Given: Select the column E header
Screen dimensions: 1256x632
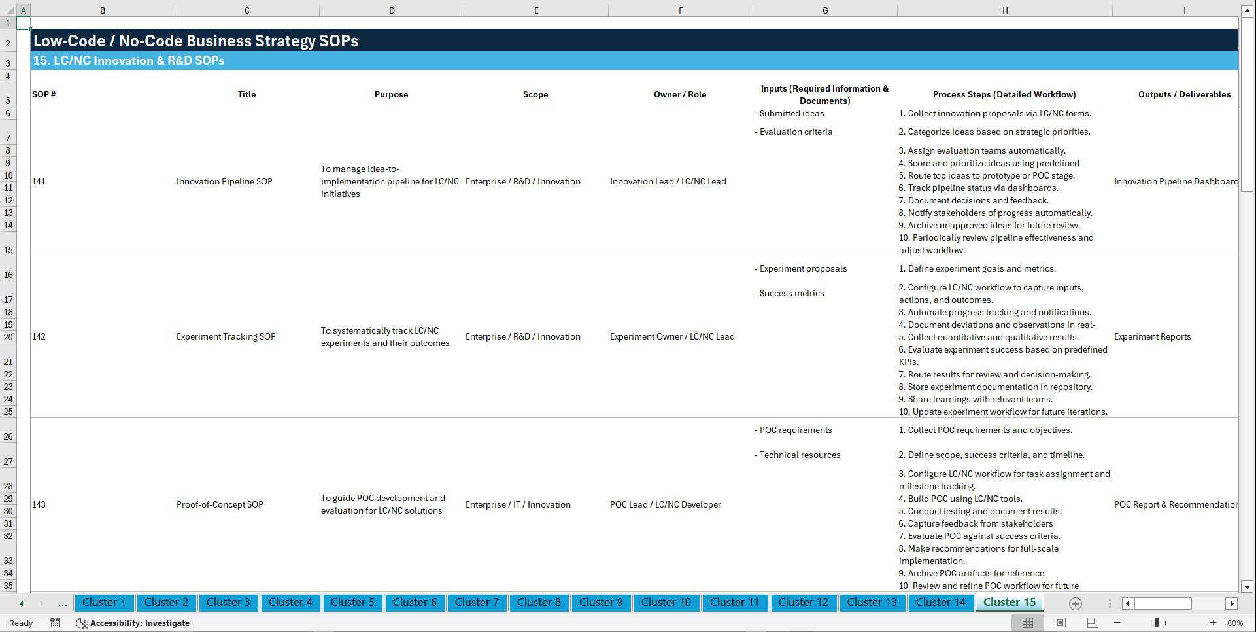Looking at the screenshot, I should click(x=536, y=10).
